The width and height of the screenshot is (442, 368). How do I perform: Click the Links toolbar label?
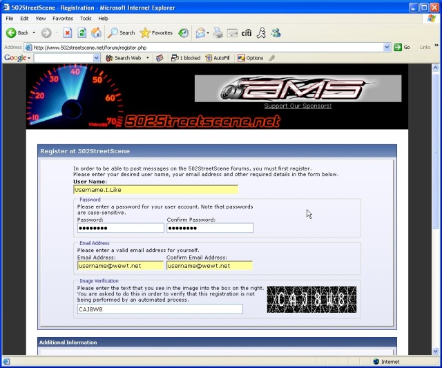pyautogui.click(x=425, y=48)
